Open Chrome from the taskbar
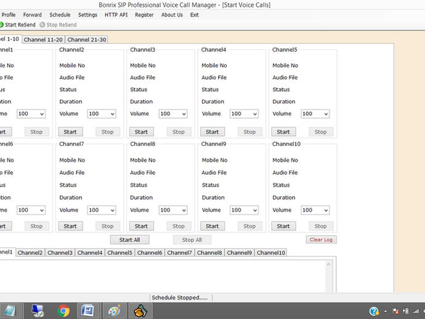 tap(63, 310)
